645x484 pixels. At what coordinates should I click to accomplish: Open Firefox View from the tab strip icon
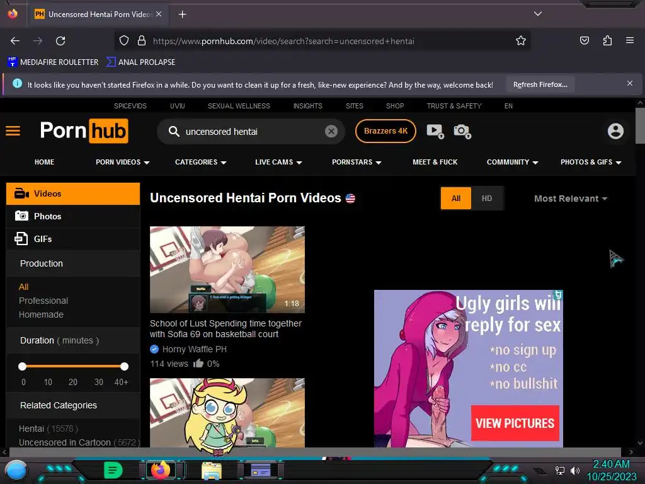[13, 14]
